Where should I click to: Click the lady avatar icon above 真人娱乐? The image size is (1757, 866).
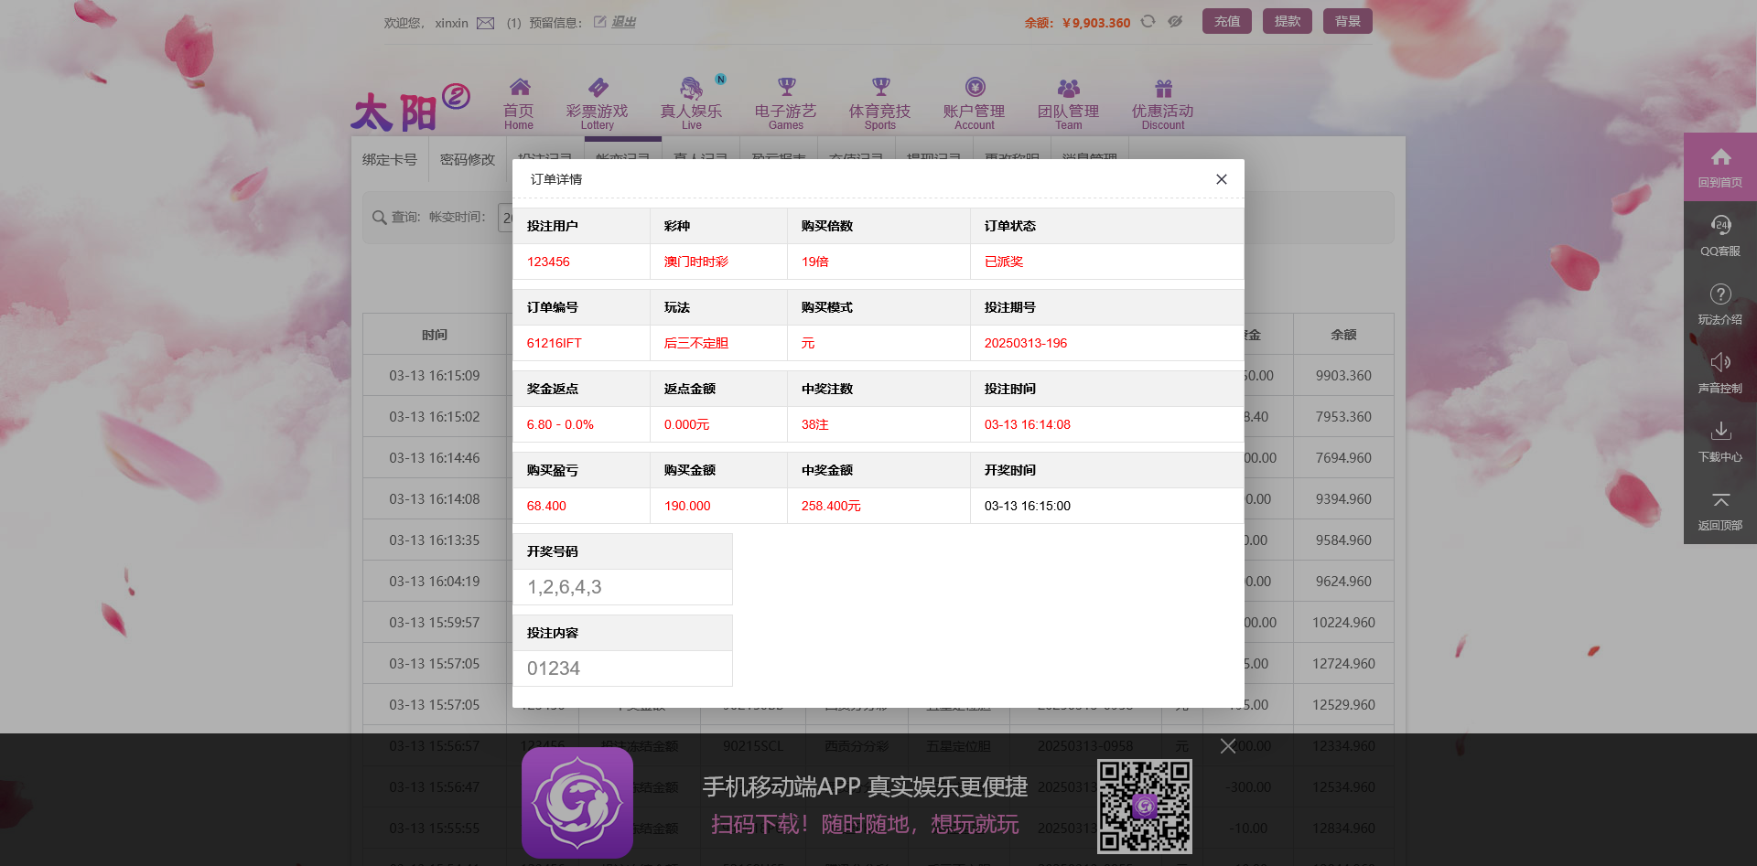(692, 88)
